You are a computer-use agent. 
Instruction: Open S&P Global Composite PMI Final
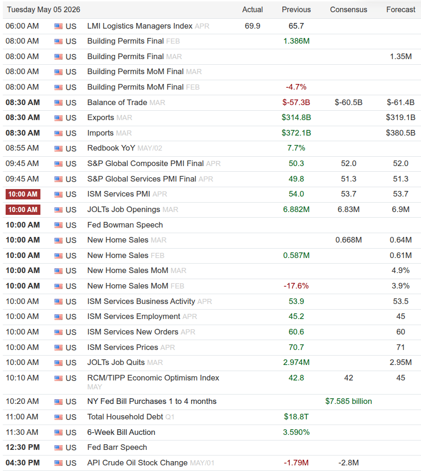[145, 163]
